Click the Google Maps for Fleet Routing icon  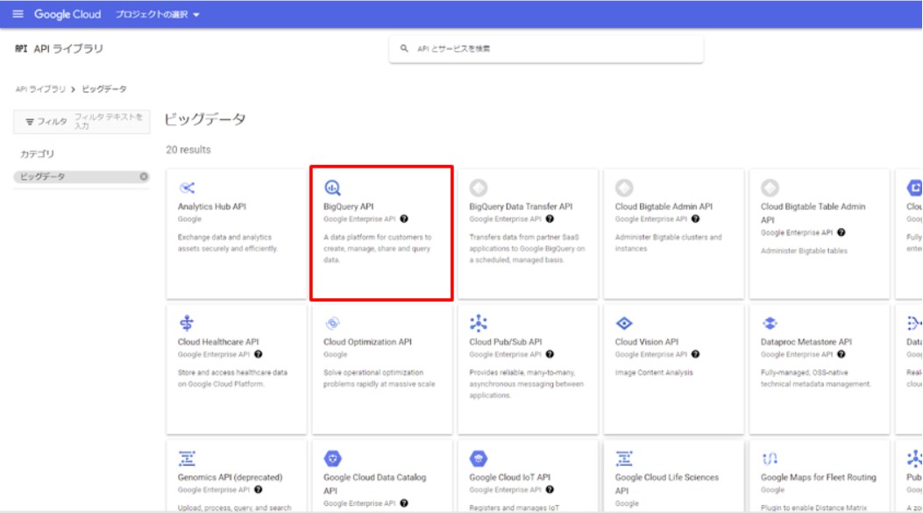[770, 459]
